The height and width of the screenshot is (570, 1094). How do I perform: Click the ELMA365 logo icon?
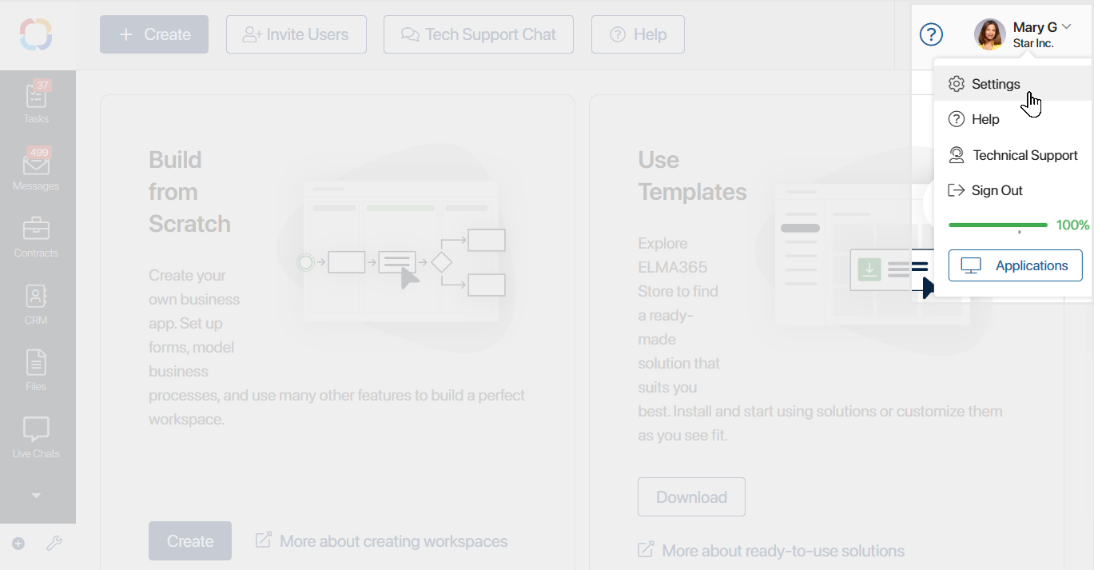[x=36, y=34]
